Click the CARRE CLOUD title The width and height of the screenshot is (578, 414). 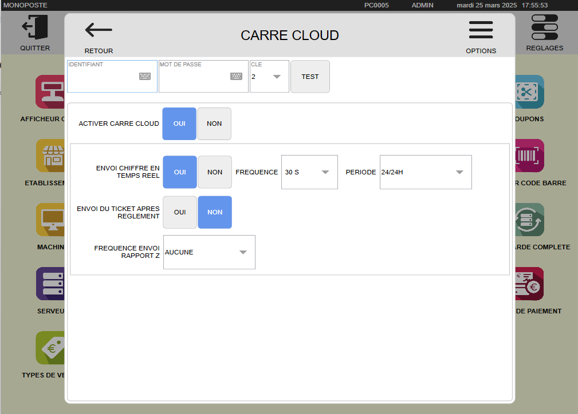click(x=290, y=35)
